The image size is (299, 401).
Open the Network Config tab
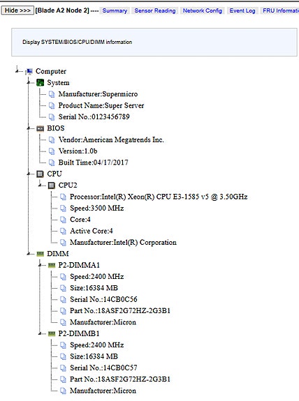tap(203, 10)
